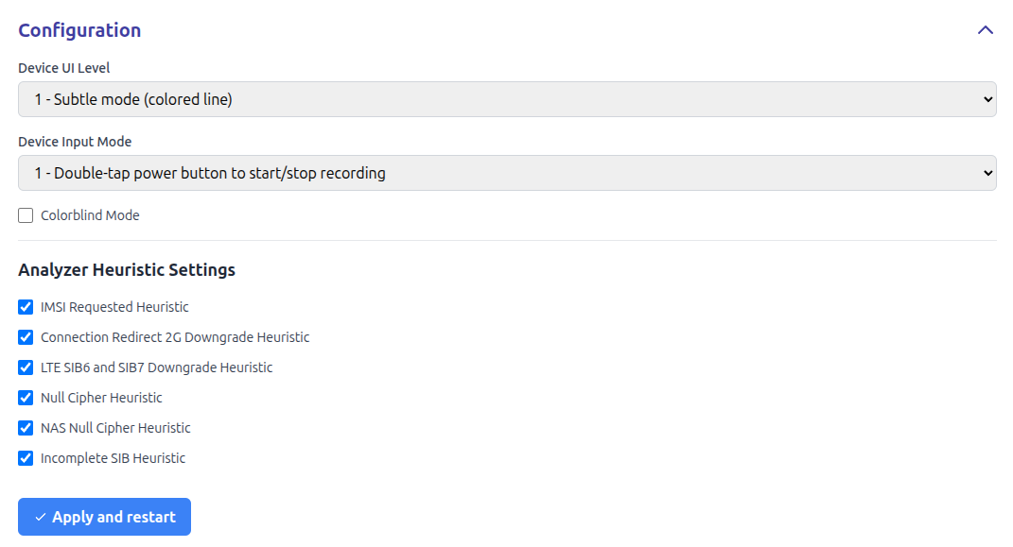Open the Device Input Mode dropdown
The image size is (1013, 547).
(506, 173)
